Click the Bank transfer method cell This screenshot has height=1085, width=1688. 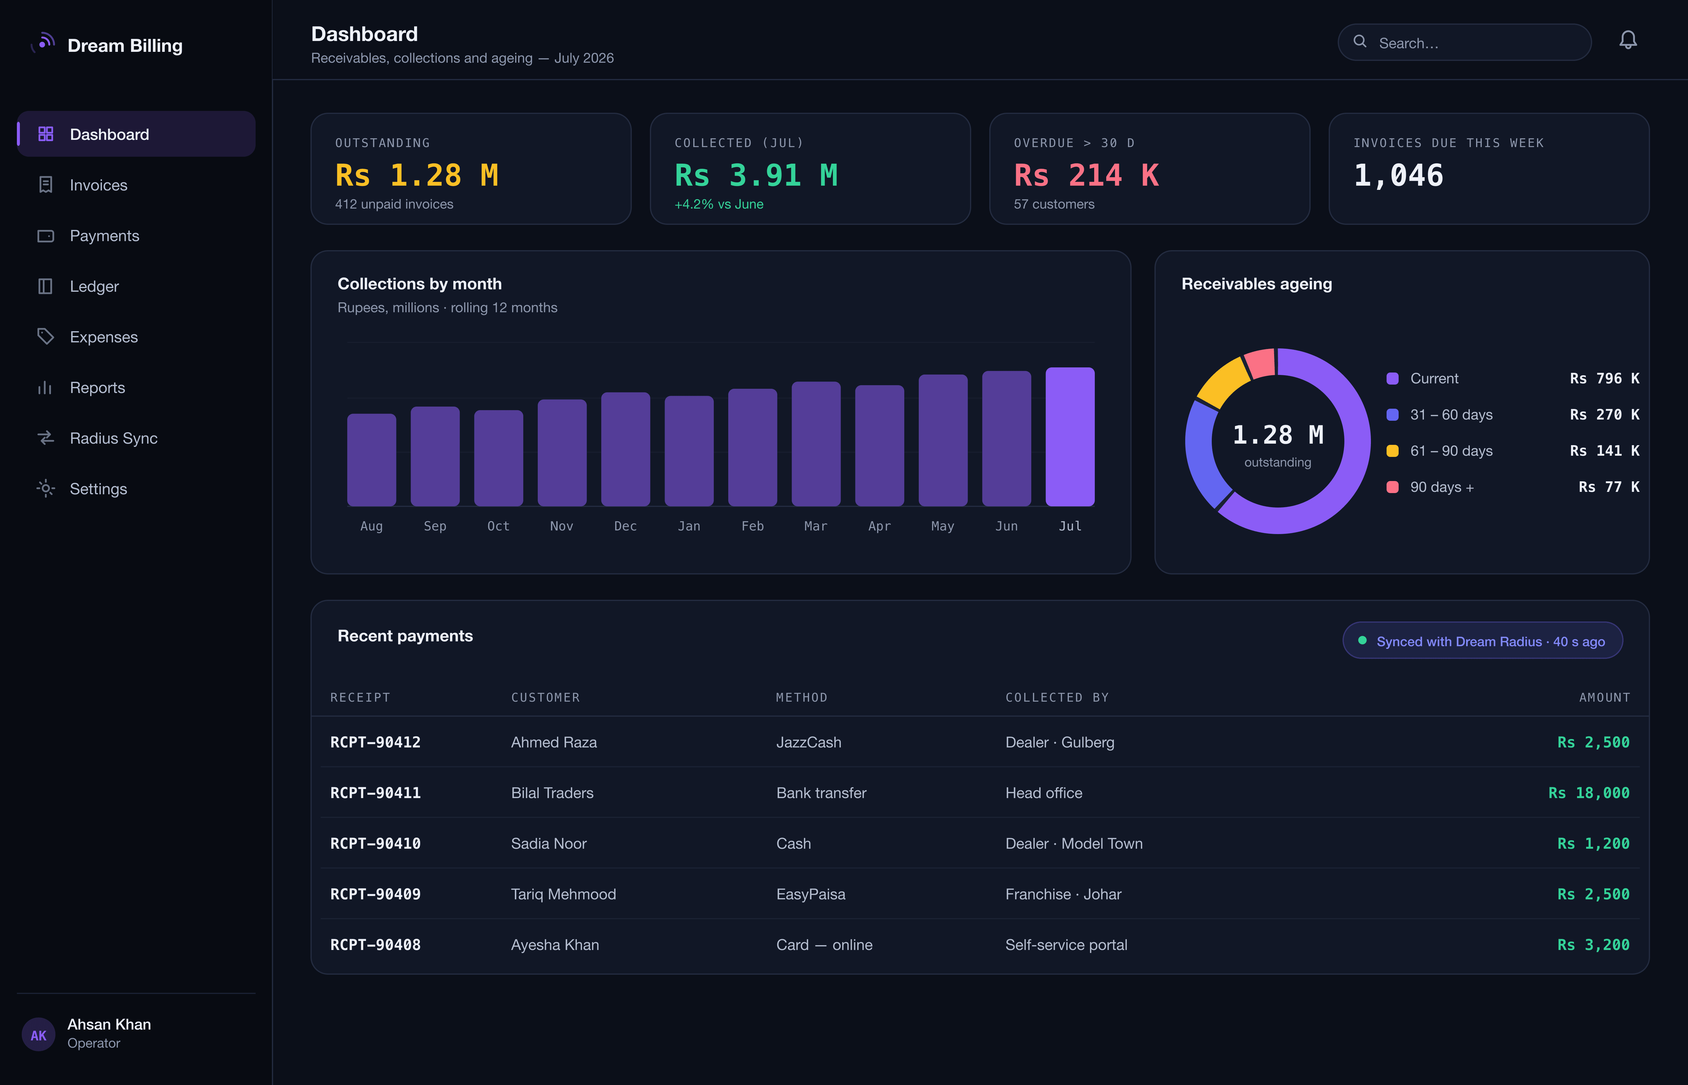(x=821, y=793)
